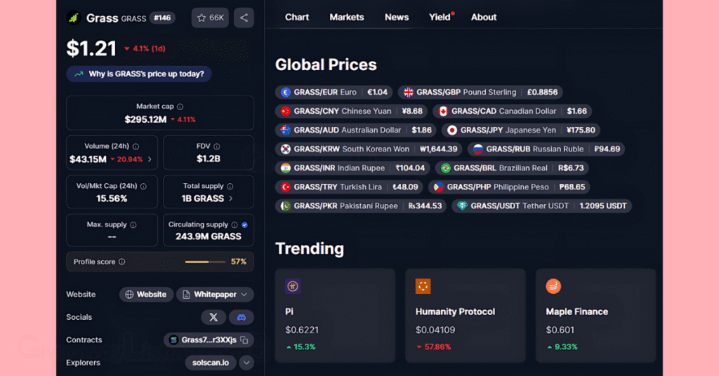Click the 15.56% Vol/Mkt Cap value
Screen dimensions: 719x376
point(112,199)
